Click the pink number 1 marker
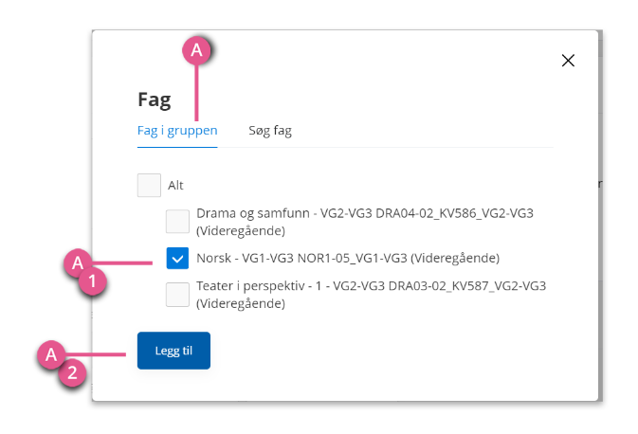Screen dimensions: 638x434 click(93, 281)
